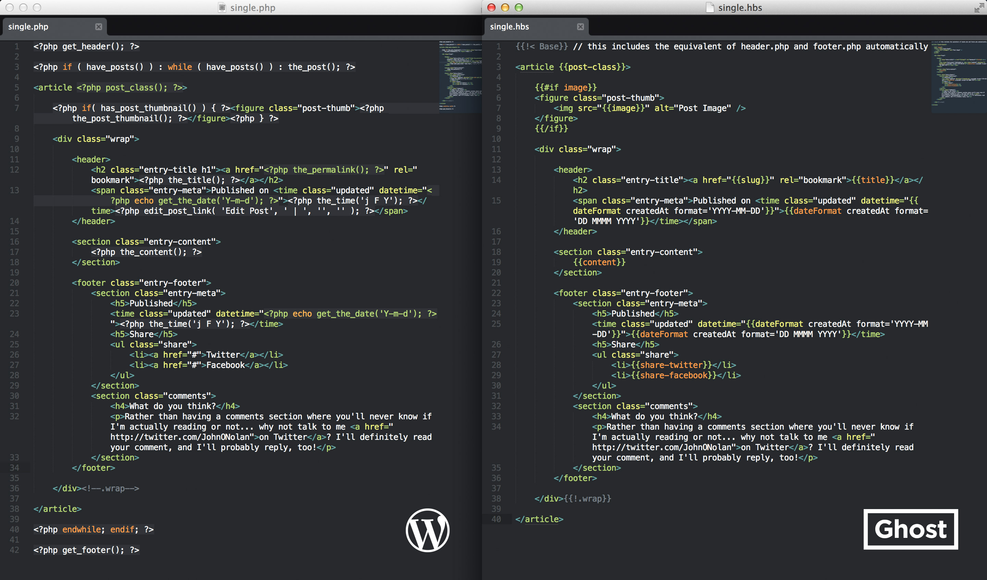Click '</header>' tag in single.php
987x580 pixels.
click(94, 221)
